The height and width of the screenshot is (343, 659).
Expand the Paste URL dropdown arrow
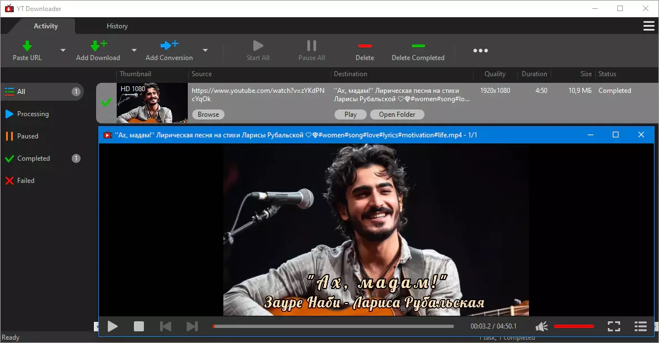click(x=63, y=51)
